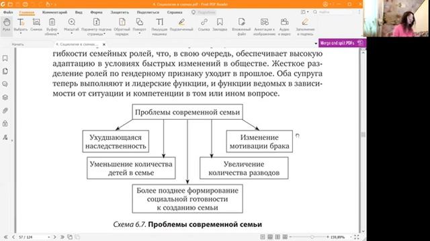
Task: Open the page number dropdown in status bar
Action: coord(48,237)
